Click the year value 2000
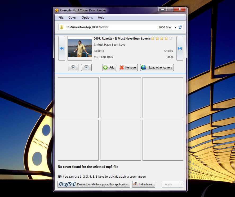Screen dimensions: 235x197 pyautogui.click(x=170, y=57)
